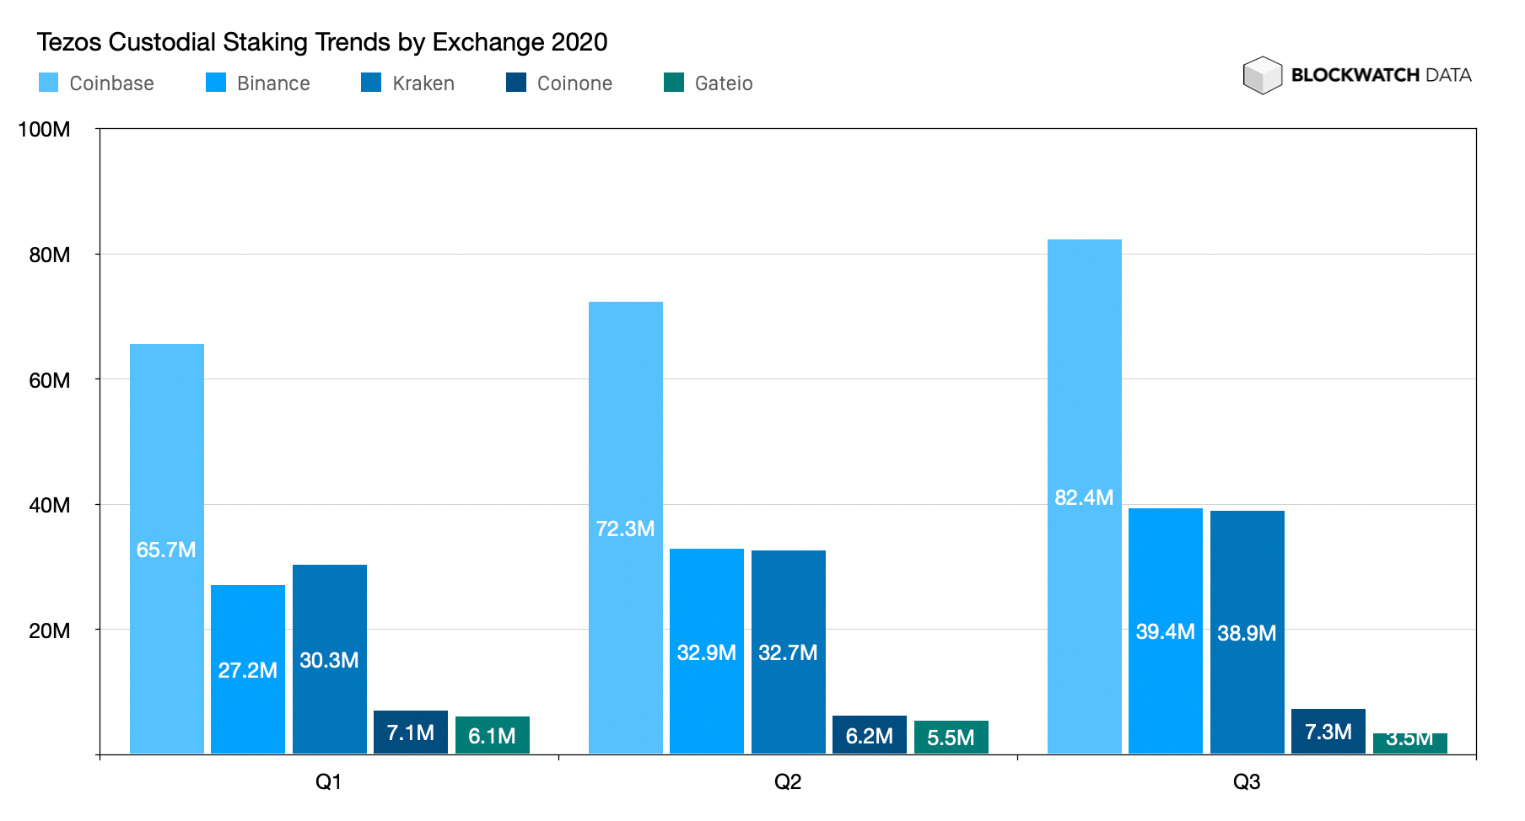Click the Gateio legend color swatch
This screenshot has height=821, width=1525.
click(x=674, y=83)
